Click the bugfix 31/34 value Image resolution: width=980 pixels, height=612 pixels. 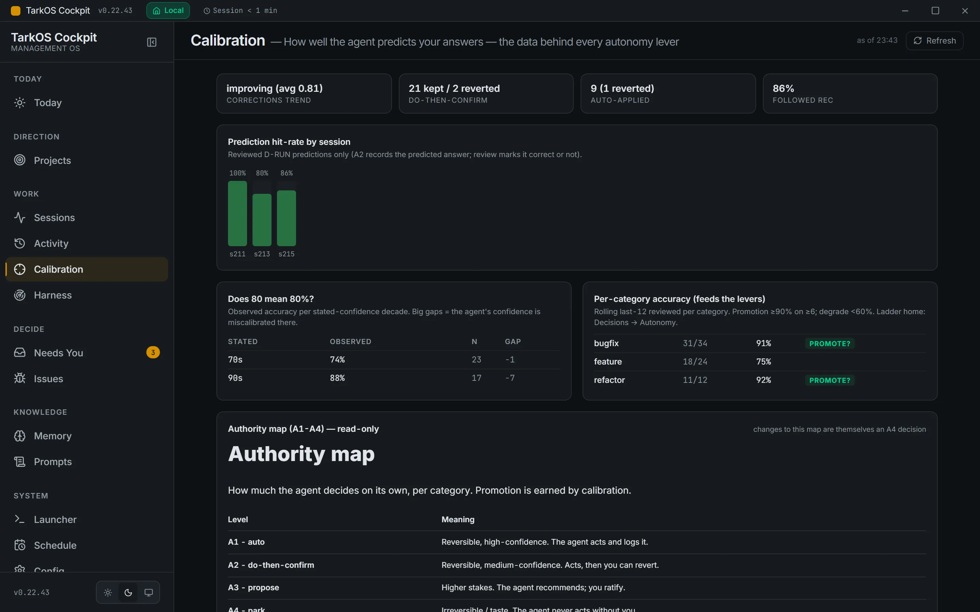pyautogui.click(x=695, y=344)
